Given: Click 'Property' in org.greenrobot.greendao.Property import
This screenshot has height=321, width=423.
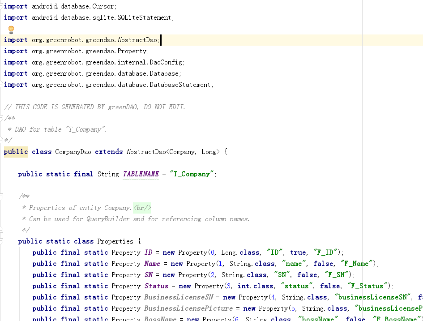Looking at the screenshot, I should (132, 51).
